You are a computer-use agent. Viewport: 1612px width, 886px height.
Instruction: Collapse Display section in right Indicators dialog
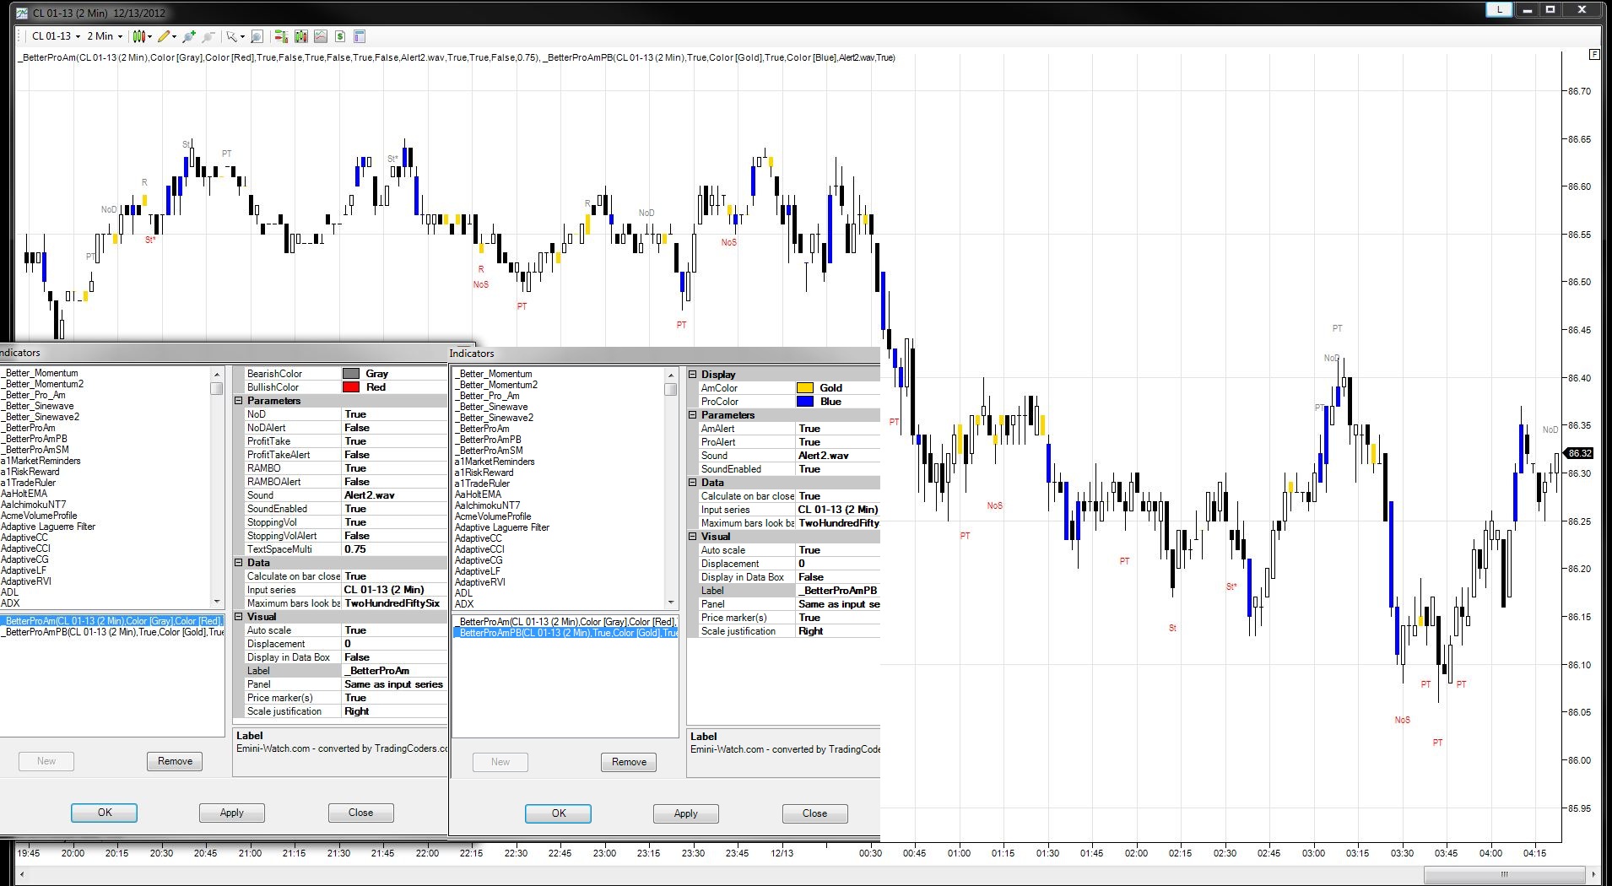(x=693, y=375)
